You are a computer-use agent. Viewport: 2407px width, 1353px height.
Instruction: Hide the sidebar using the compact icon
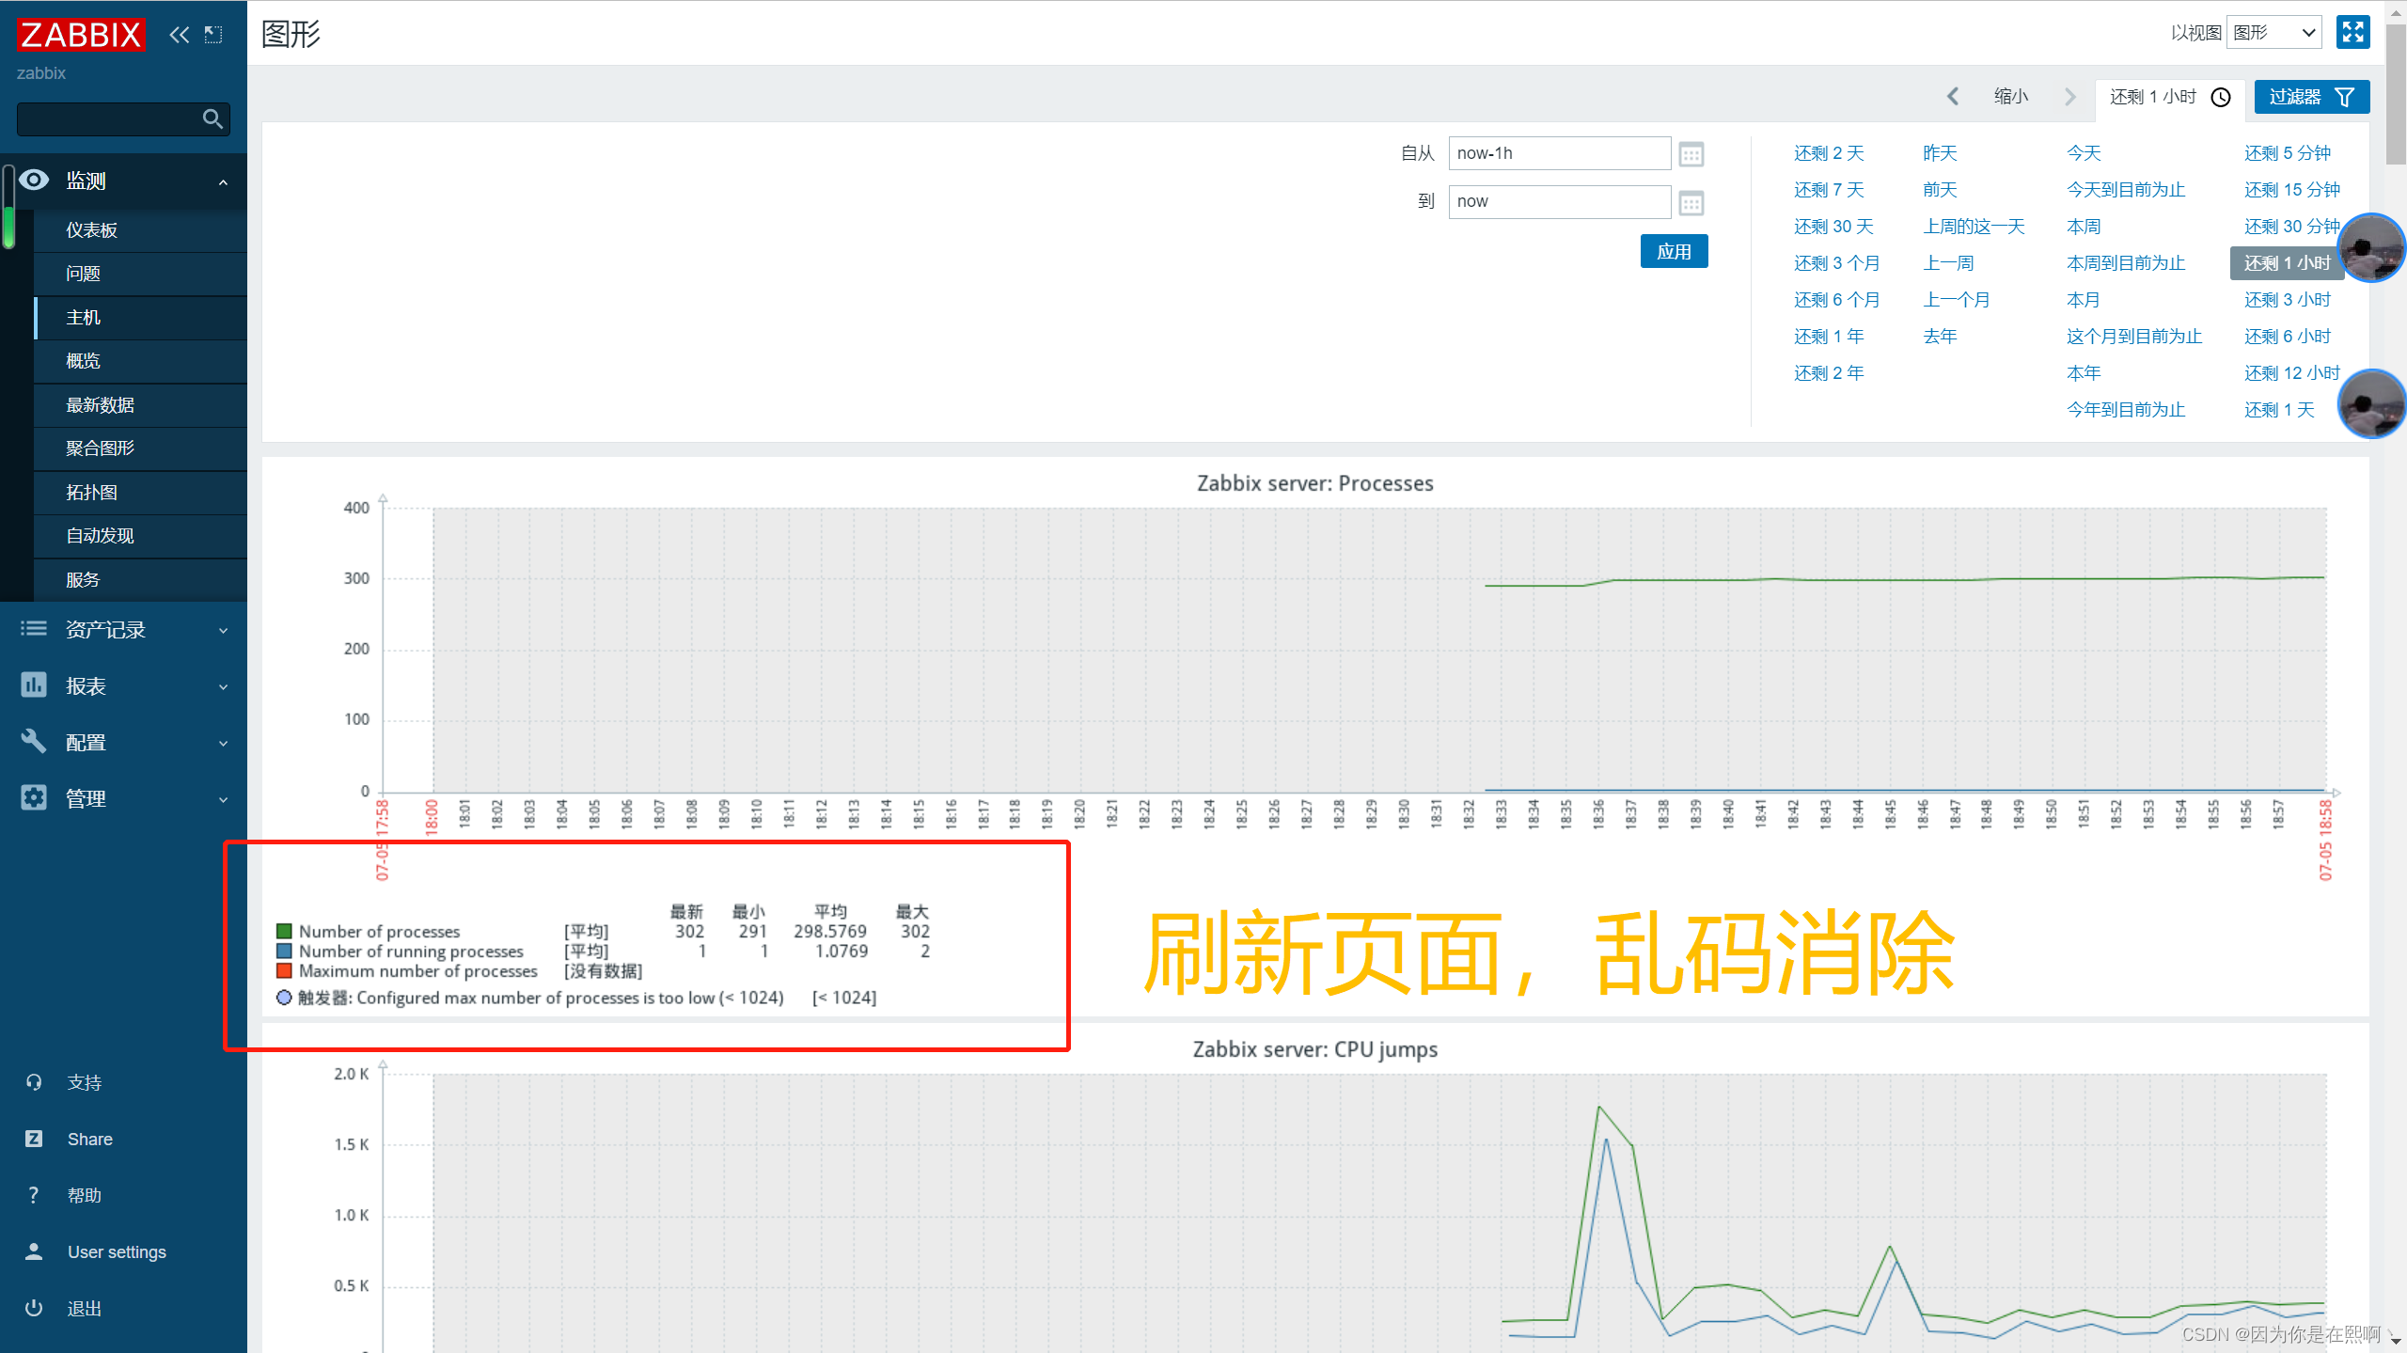click(214, 36)
